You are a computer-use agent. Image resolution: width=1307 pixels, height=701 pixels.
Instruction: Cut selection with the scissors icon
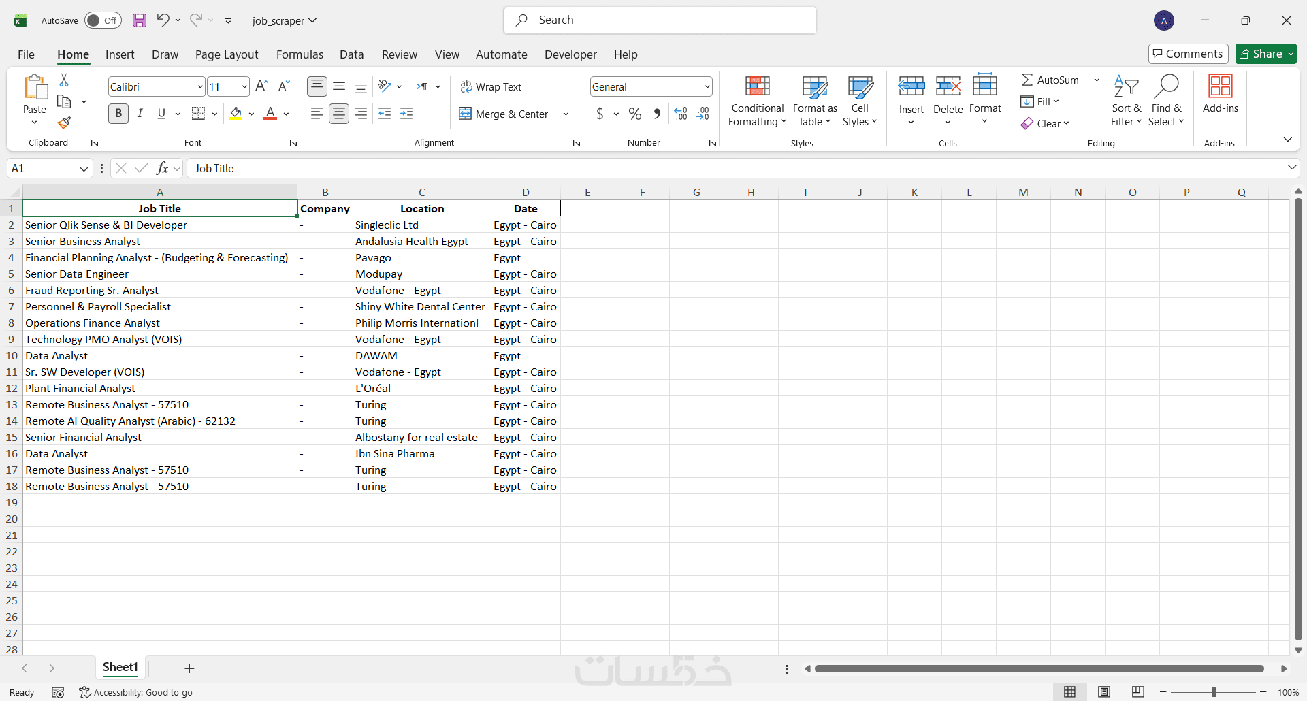(64, 80)
